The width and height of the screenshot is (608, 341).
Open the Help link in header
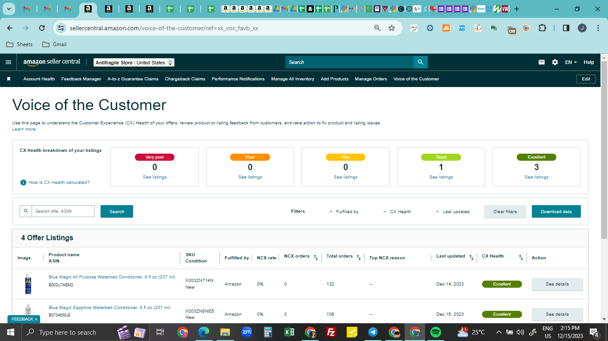[589, 62]
